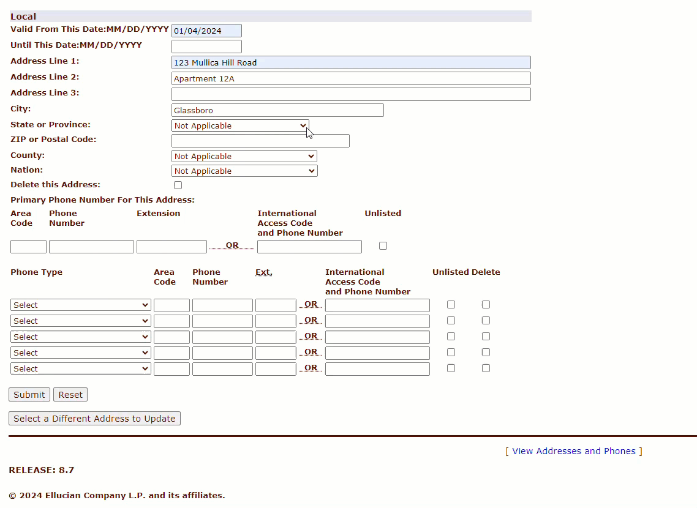Enable Unlisted checkbox in first phone type row
The width and height of the screenshot is (697, 508).
click(x=451, y=305)
